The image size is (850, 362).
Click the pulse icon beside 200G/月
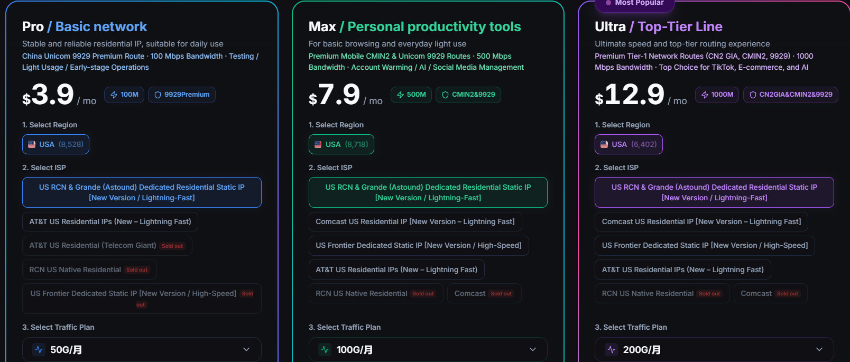coord(612,349)
